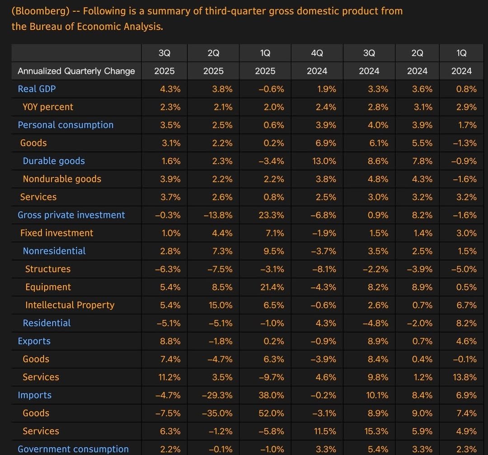Select the 1Q 2024 column header
This screenshot has width=488, height=455.
pyautogui.click(x=461, y=62)
